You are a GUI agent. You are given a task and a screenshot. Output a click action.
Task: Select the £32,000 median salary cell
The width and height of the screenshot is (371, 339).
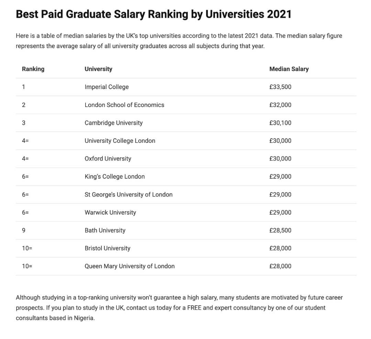click(x=280, y=105)
